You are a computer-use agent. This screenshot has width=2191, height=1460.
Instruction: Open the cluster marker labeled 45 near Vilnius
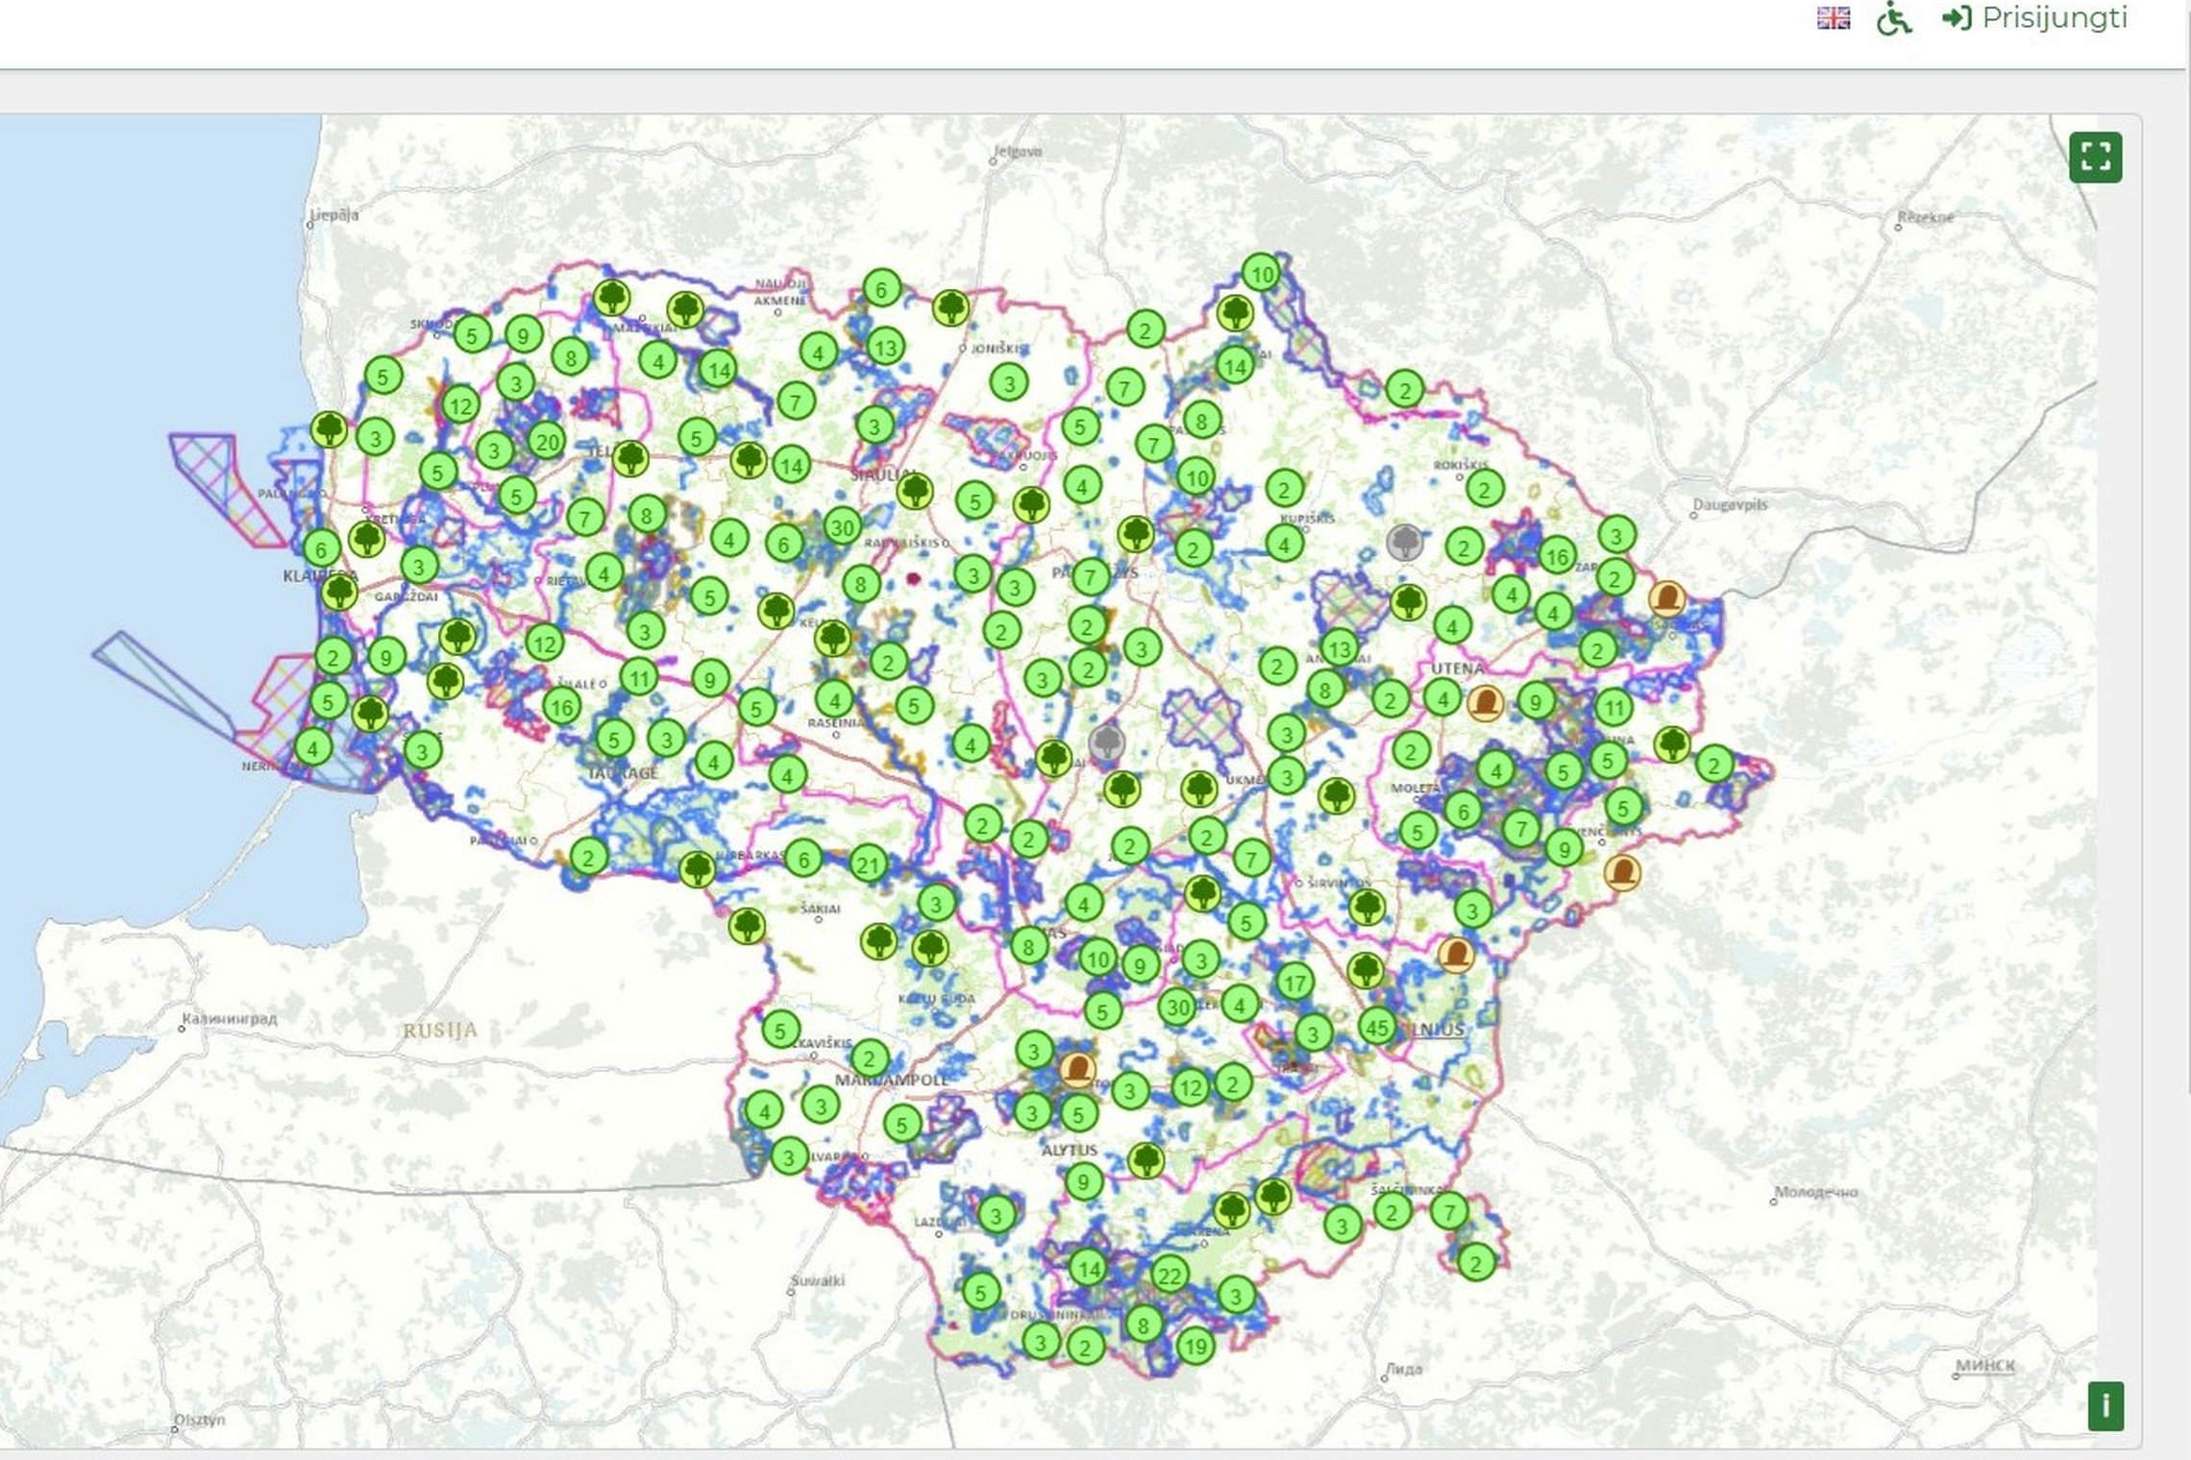pos(1377,1027)
